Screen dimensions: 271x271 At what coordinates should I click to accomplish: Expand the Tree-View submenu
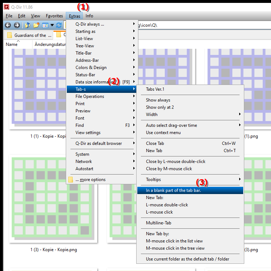[x=102, y=46]
